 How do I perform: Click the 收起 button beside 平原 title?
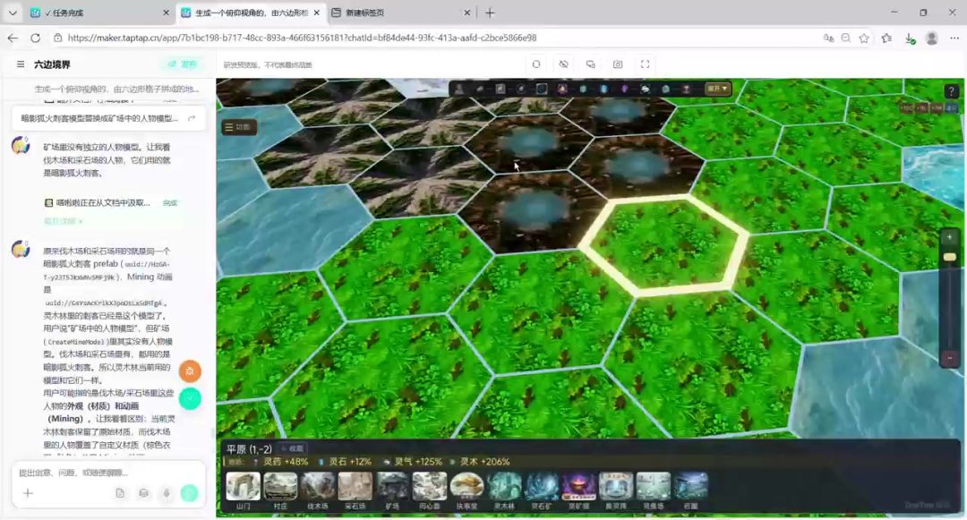[x=293, y=448]
